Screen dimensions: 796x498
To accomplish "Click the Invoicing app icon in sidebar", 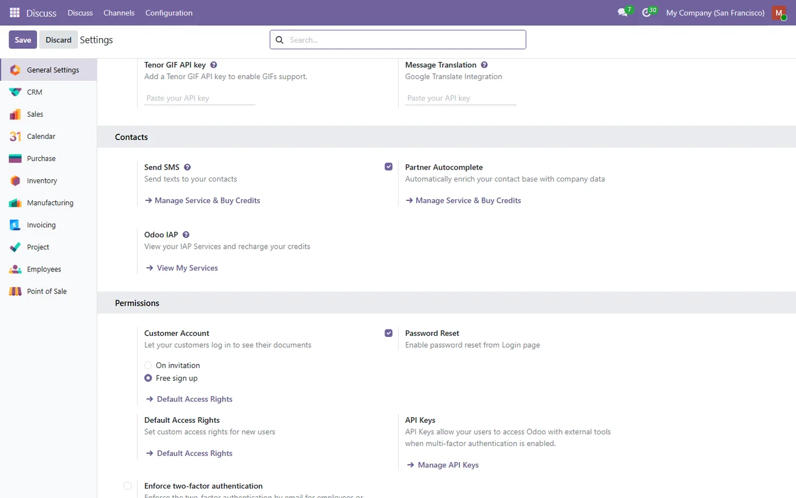I will point(15,225).
